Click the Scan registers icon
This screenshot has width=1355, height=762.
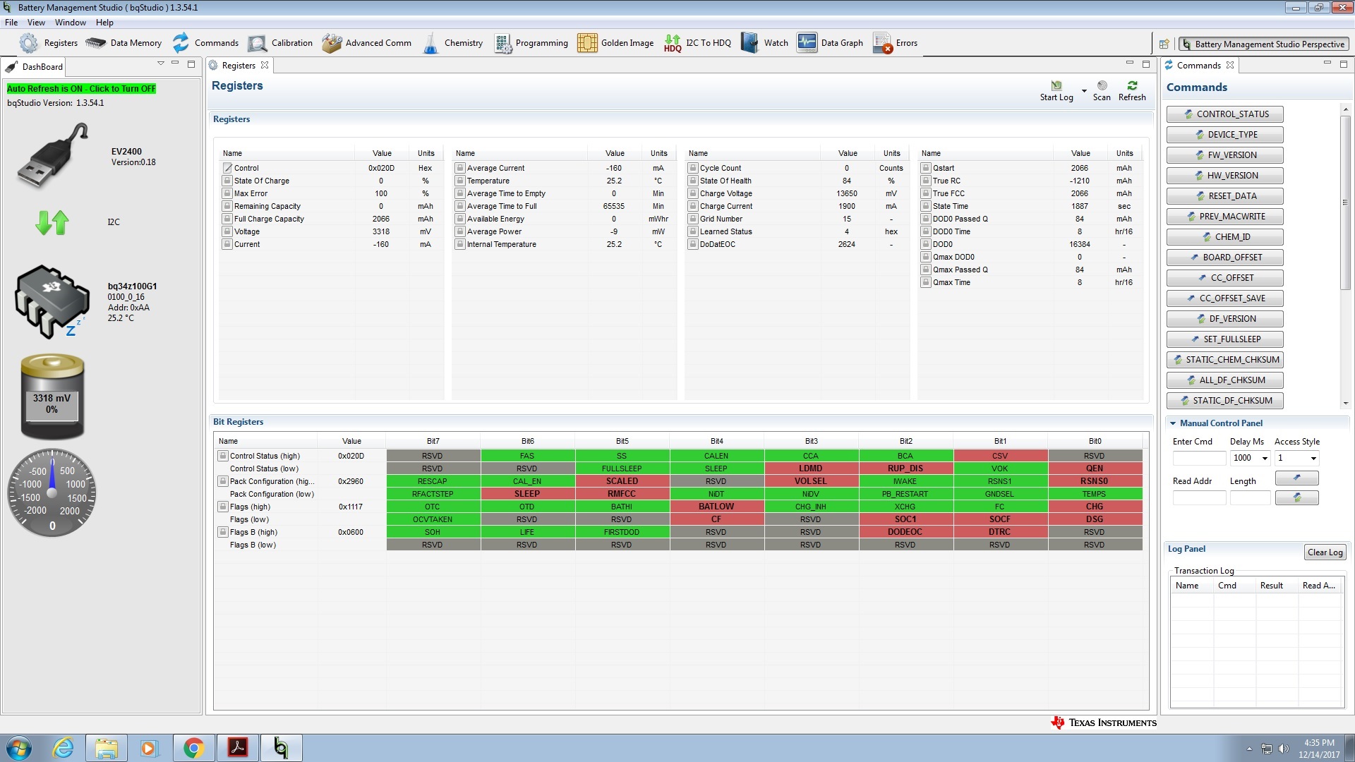click(x=1102, y=86)
